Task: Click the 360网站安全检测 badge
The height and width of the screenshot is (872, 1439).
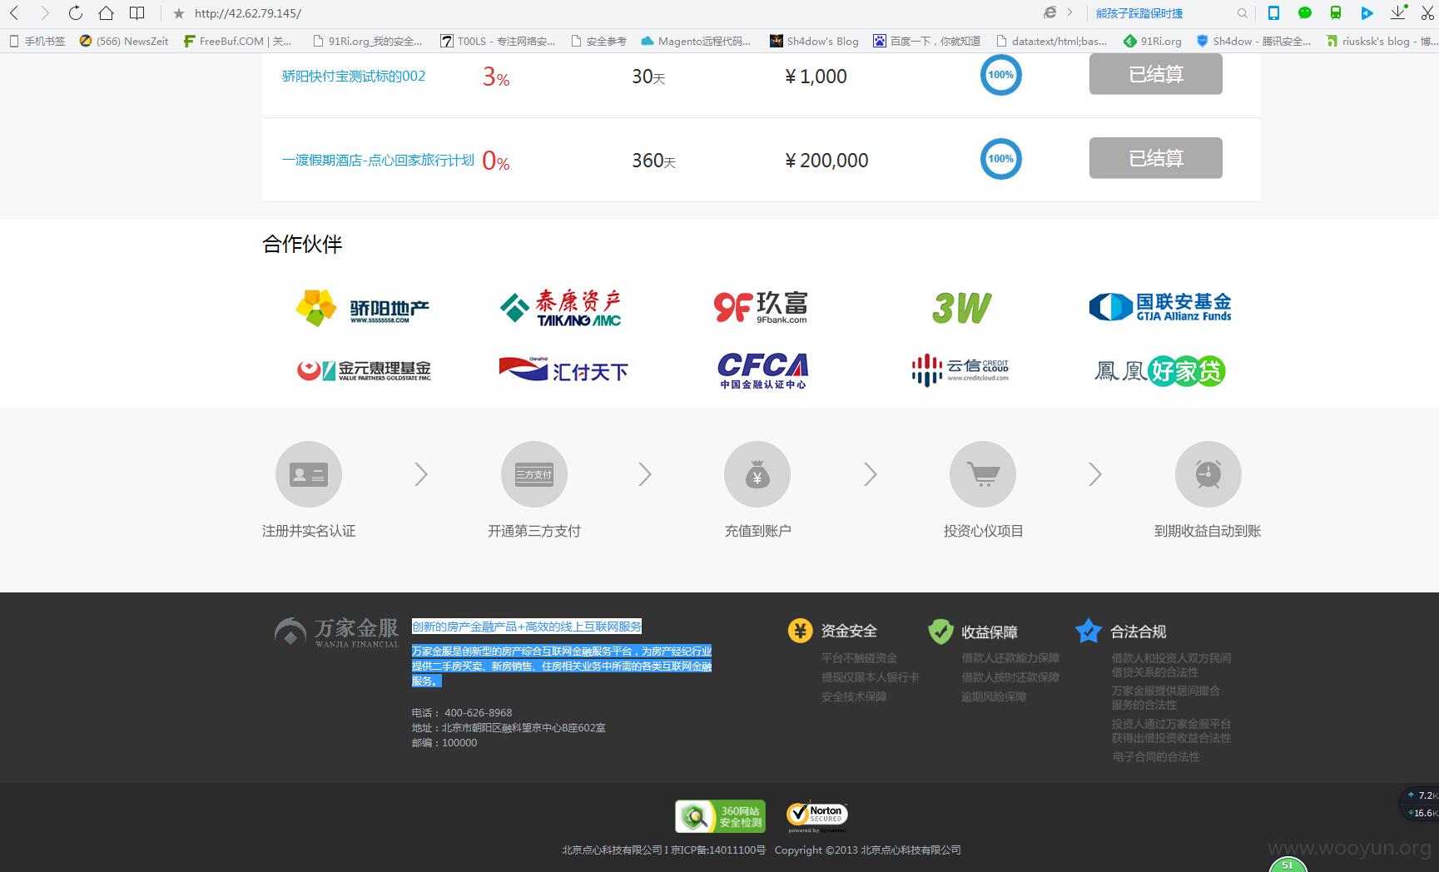Action: (x=720, y=816)
